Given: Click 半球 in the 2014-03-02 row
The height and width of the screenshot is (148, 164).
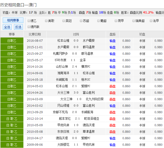Looking at the screenshot, I should (142, 106).
